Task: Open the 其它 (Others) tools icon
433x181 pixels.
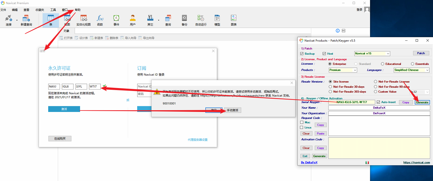Action: [x=150, y=20]
